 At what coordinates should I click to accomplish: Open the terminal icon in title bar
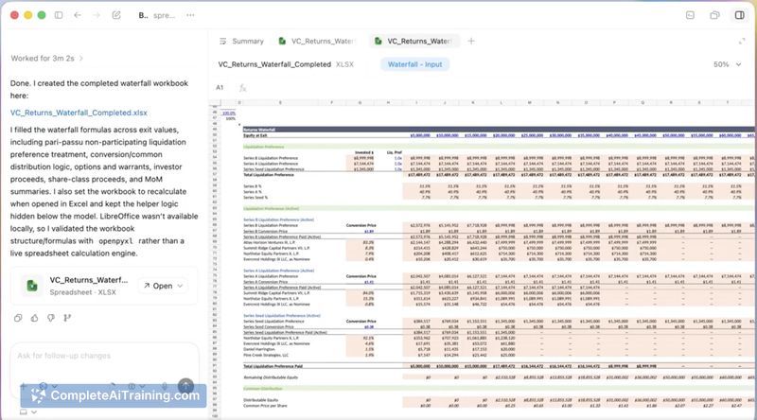click(691, 15)
